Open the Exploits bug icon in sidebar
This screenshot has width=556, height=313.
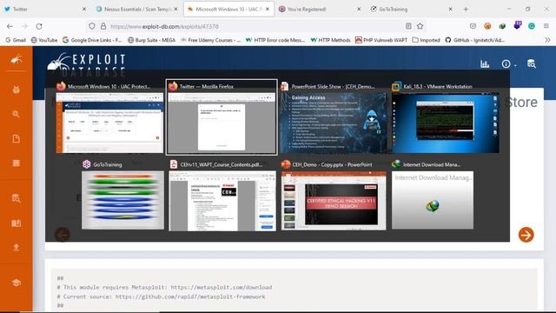(16, 90)
